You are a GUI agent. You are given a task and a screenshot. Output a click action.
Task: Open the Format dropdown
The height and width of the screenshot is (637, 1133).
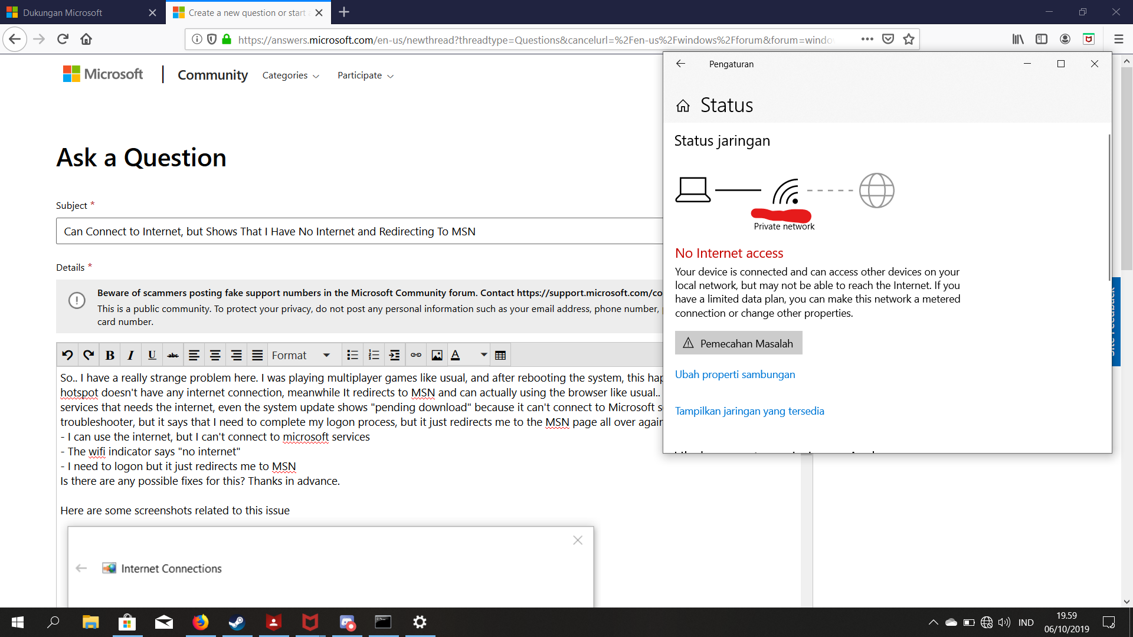[301, 355]
